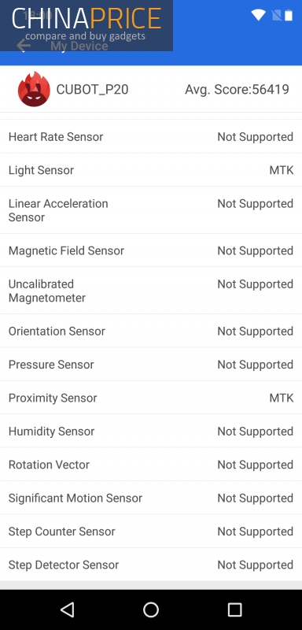Viewport: 302px width, 630px height.
Task: Choose the Uncalibrated Magnetometer entry
Action: tap(151, 291)
